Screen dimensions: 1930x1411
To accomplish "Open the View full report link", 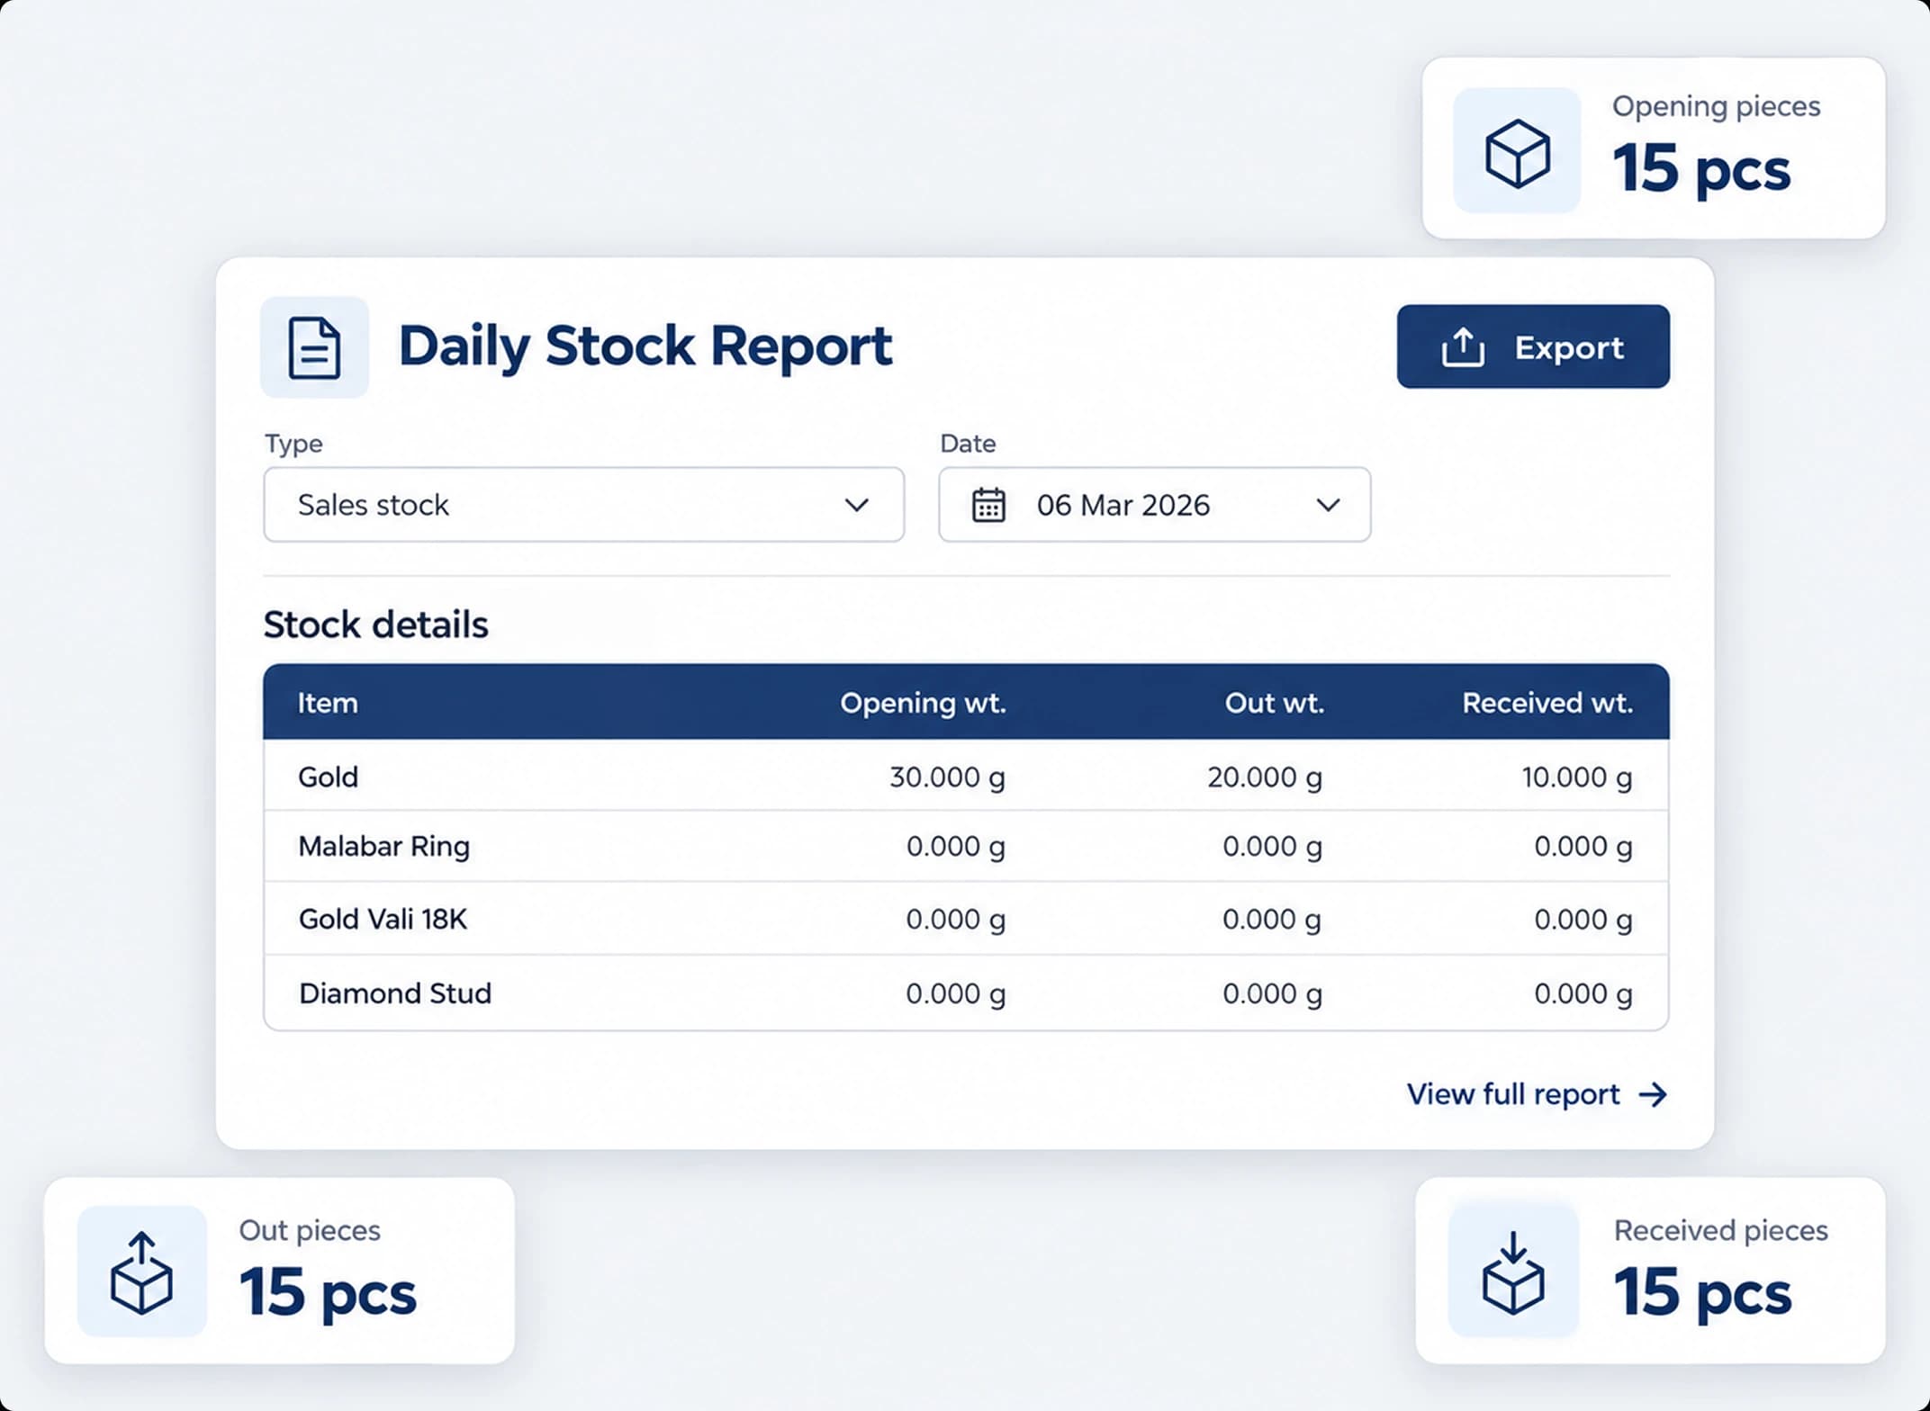I will [x=1538, y=1094].
